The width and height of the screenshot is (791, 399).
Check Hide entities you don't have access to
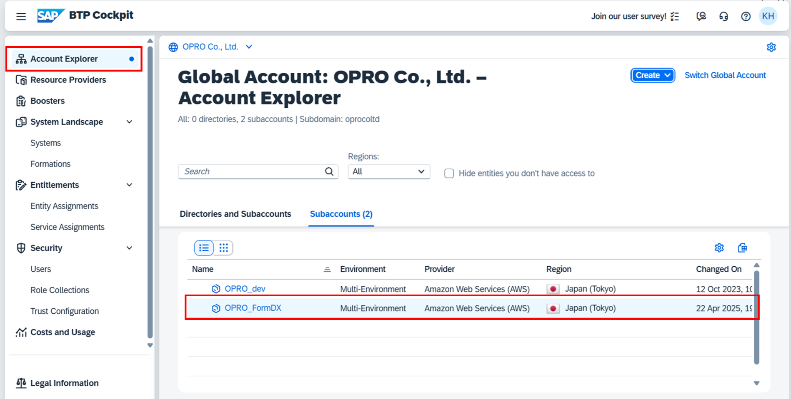pos(449,173)
